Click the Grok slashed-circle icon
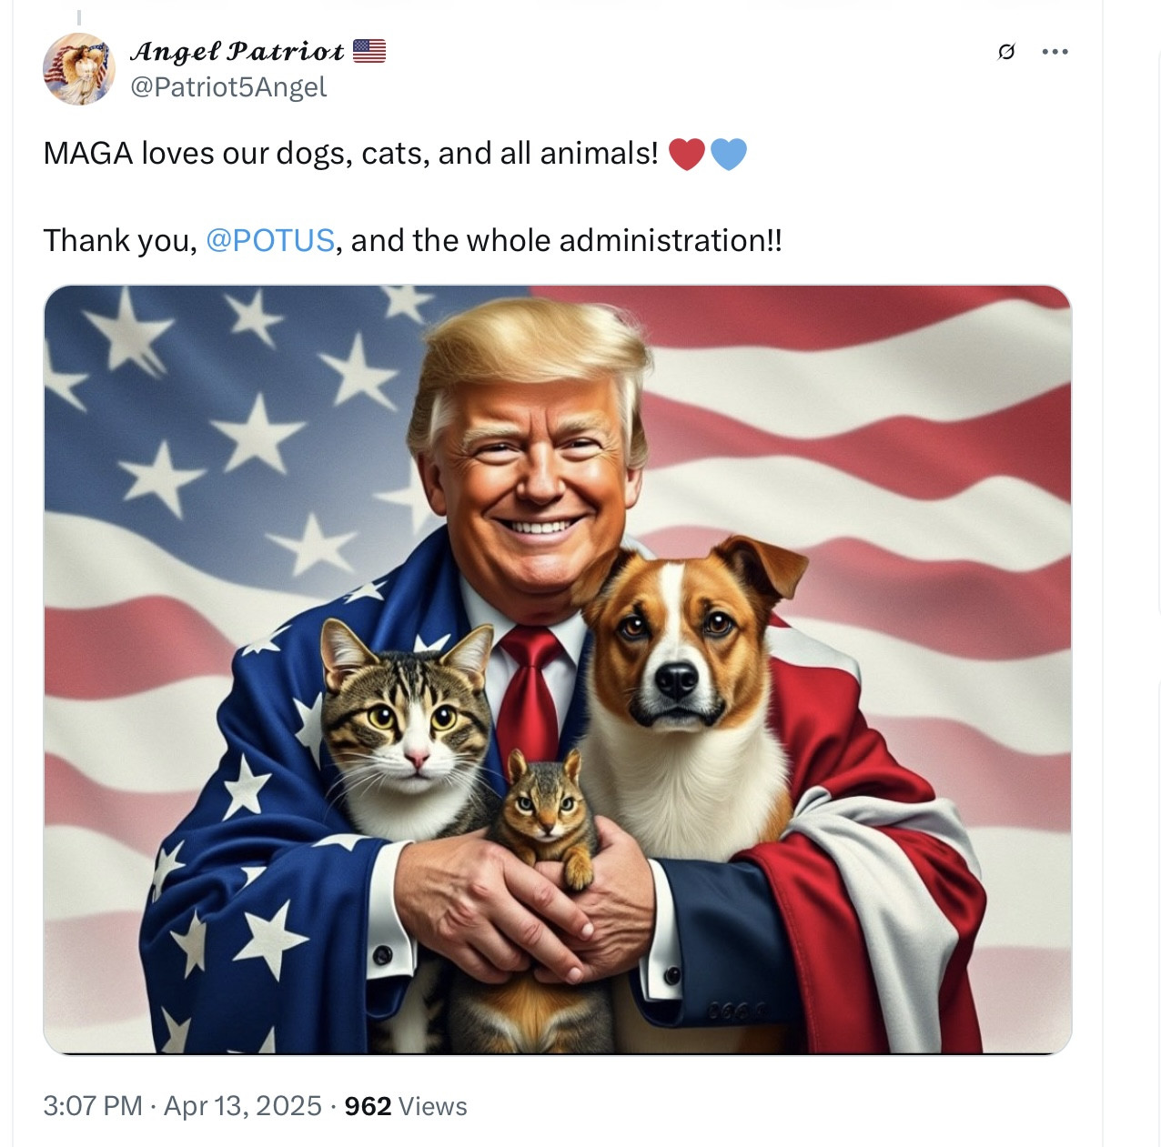The height and width of the screenshot is (1147, 1161). pyautogui.click(x=1005, y=52)
